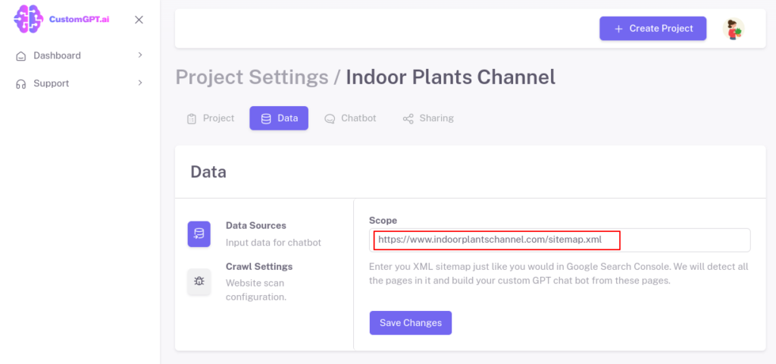
Task: Close the sidebar with the X icon
Action: pyautogui.click(x=139, y=20)
